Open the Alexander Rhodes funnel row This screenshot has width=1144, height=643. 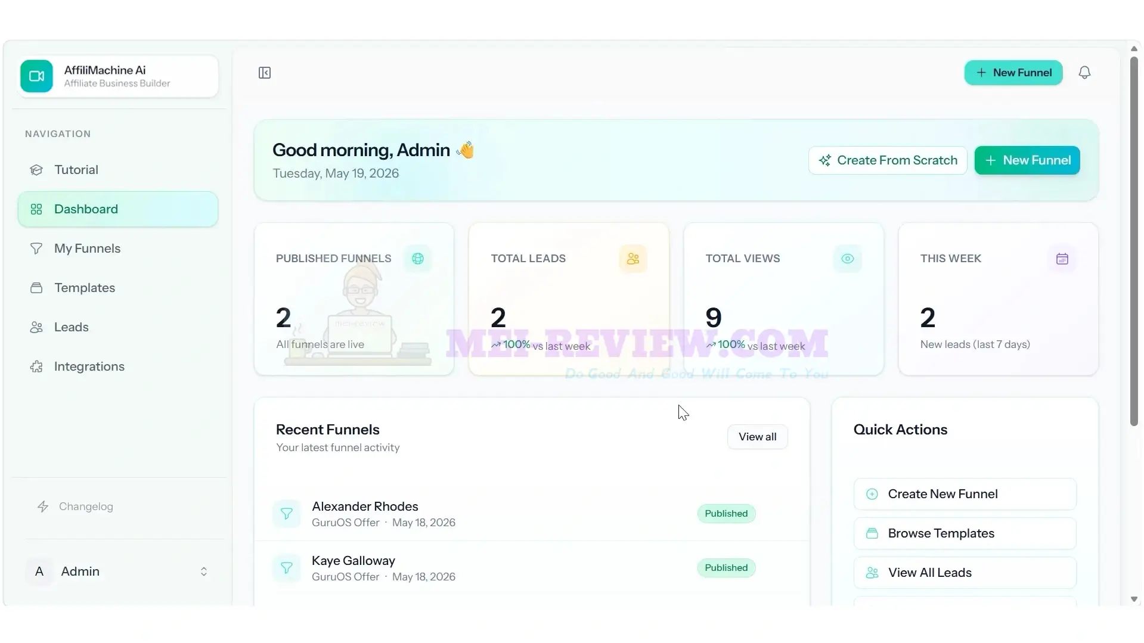click(532, 514)
